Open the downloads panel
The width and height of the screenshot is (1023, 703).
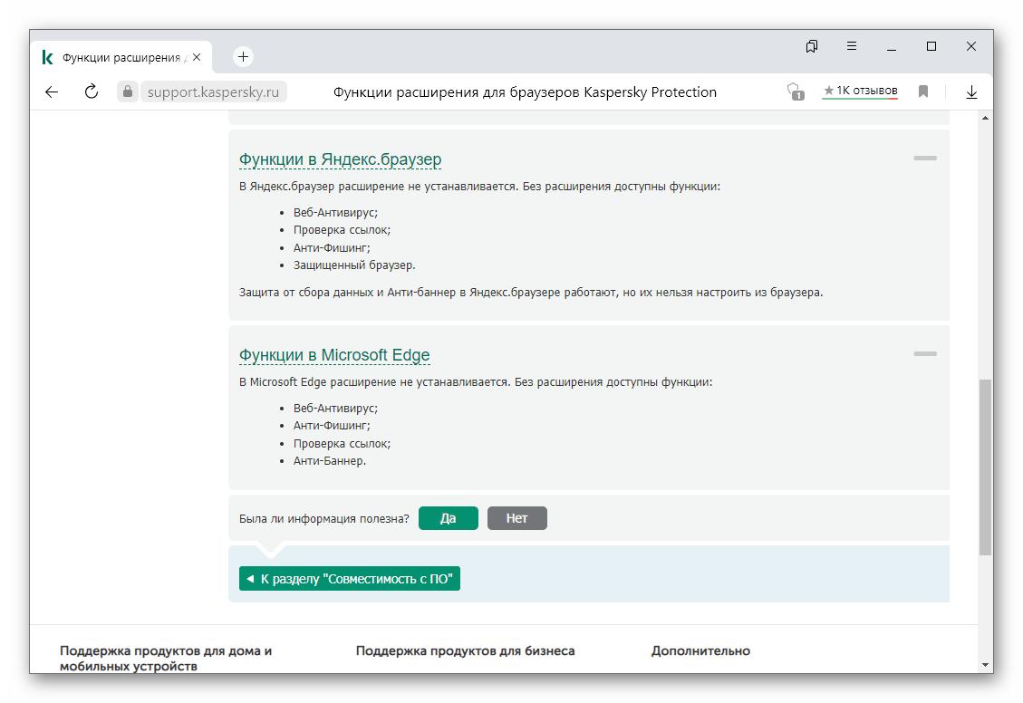click(x=971, y=91)
